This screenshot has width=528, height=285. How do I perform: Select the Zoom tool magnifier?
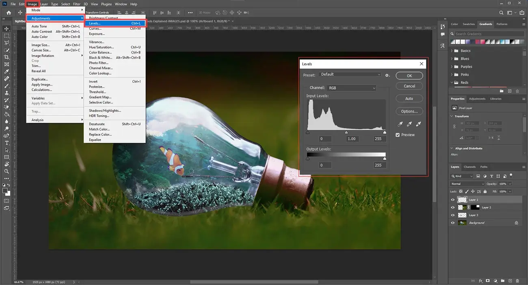click(7, 171)
